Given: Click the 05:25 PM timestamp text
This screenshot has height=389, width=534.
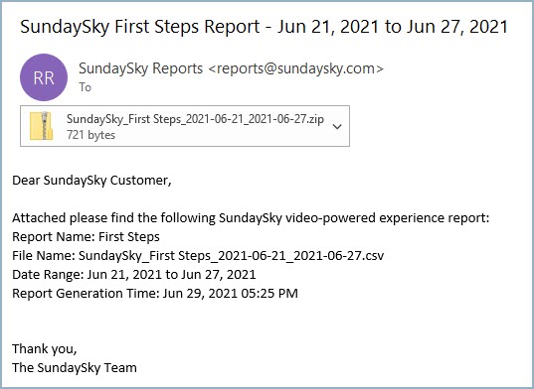Looking at the screenshot, I should coord(269,293).
